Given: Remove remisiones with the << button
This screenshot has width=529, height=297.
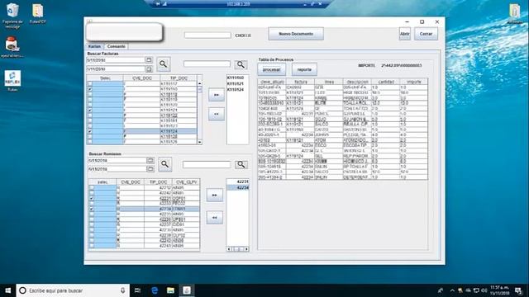Looking at the screenshot, I should pos(215,218).
